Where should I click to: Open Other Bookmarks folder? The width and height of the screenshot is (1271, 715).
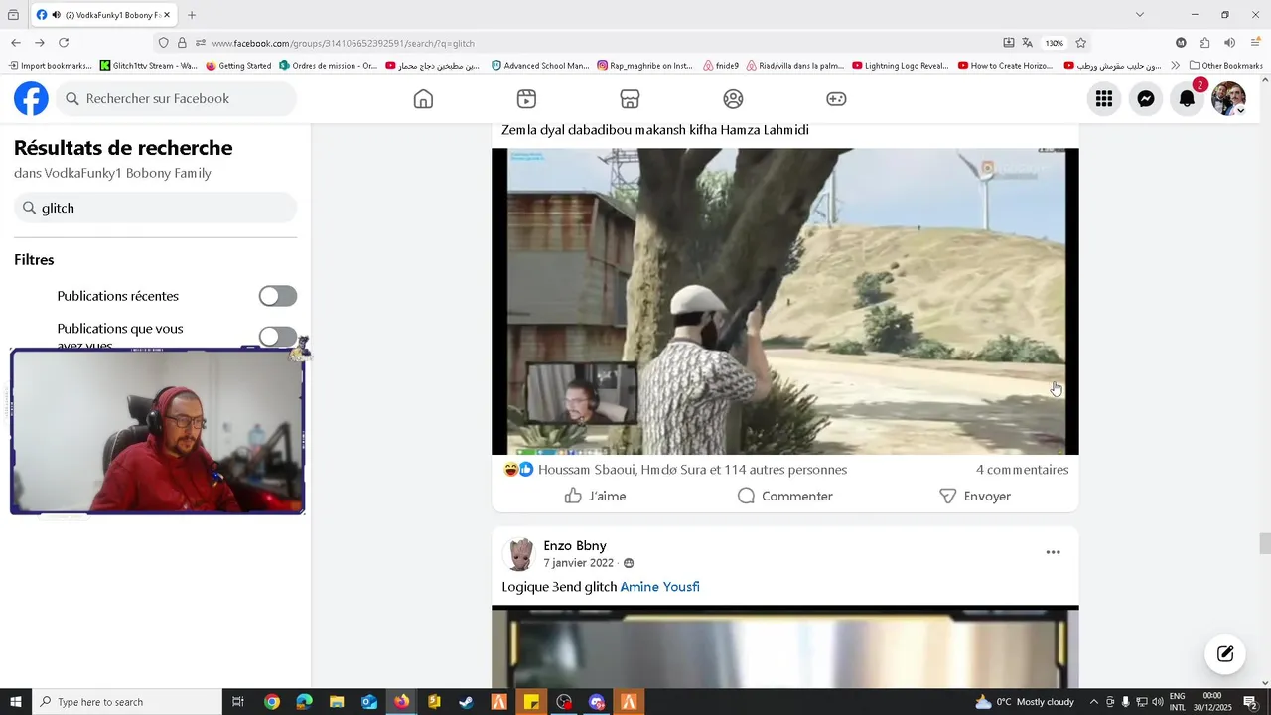(1226, 66)
